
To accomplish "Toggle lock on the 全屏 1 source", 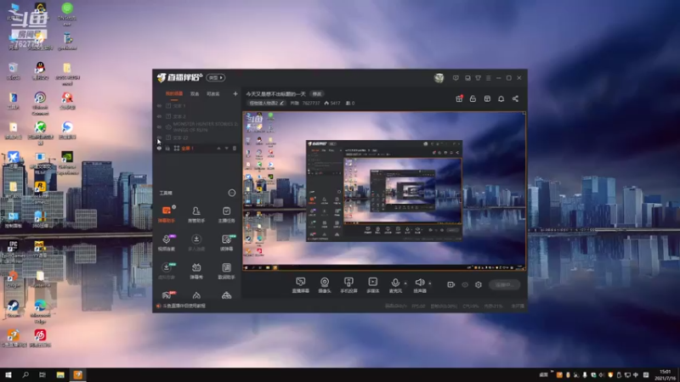I will point(167,148).
